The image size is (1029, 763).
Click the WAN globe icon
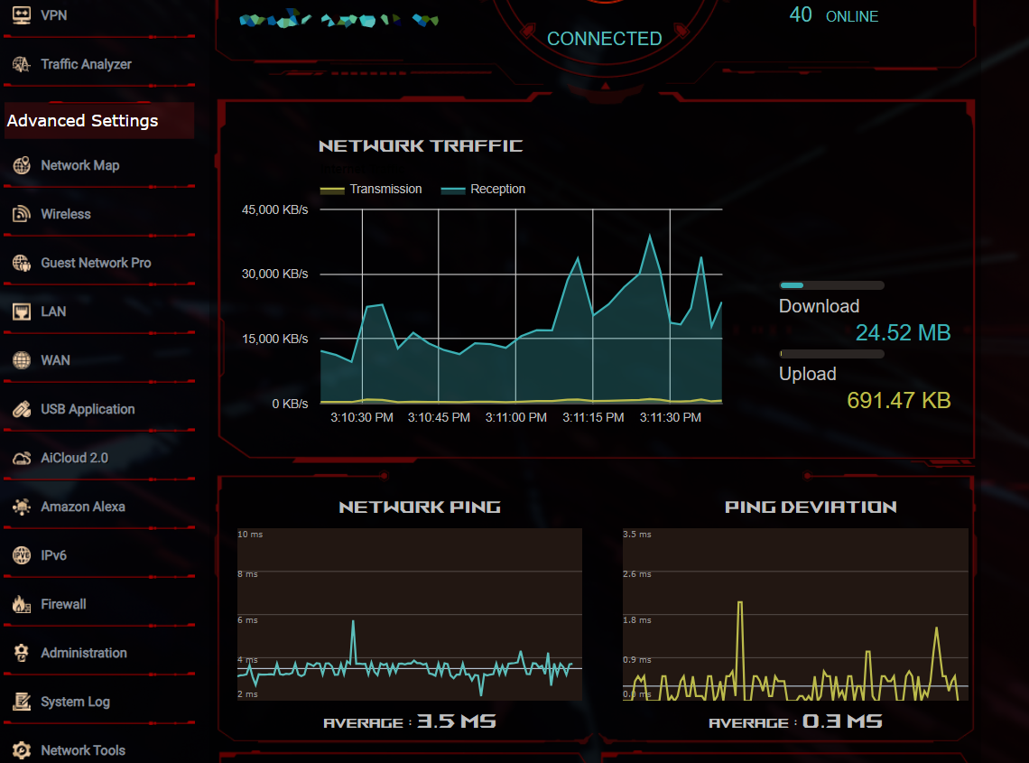click(x=22, y=360)
